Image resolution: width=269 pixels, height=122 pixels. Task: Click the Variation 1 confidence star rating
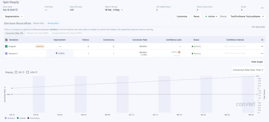coord(177,56)
